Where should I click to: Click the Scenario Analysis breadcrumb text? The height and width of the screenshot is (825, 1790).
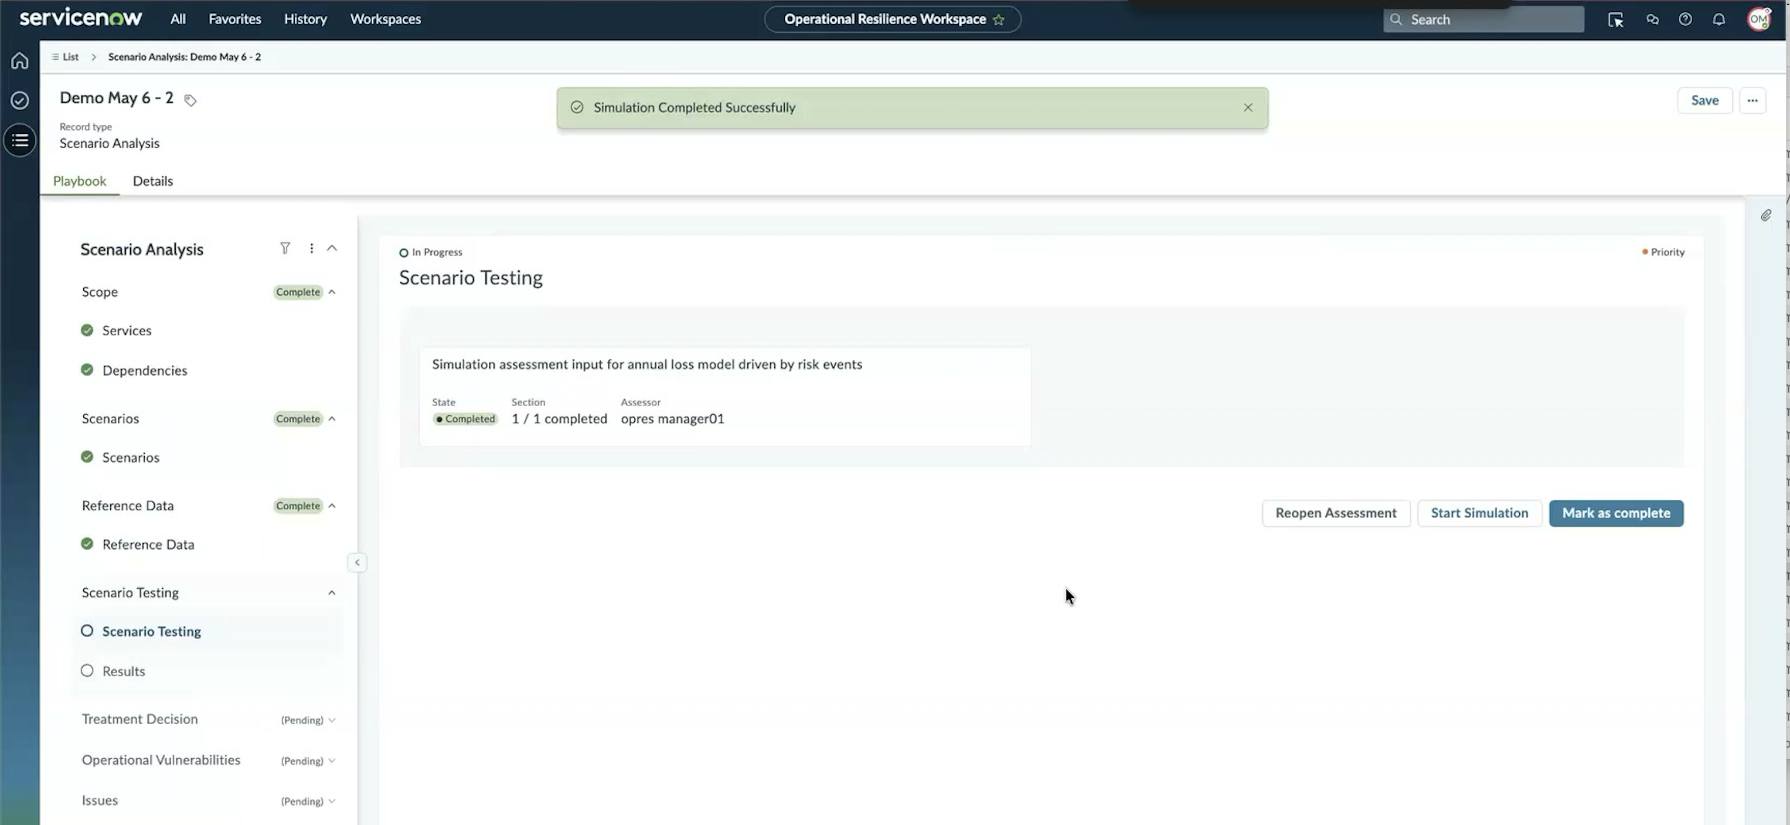[x=184, y=57]
